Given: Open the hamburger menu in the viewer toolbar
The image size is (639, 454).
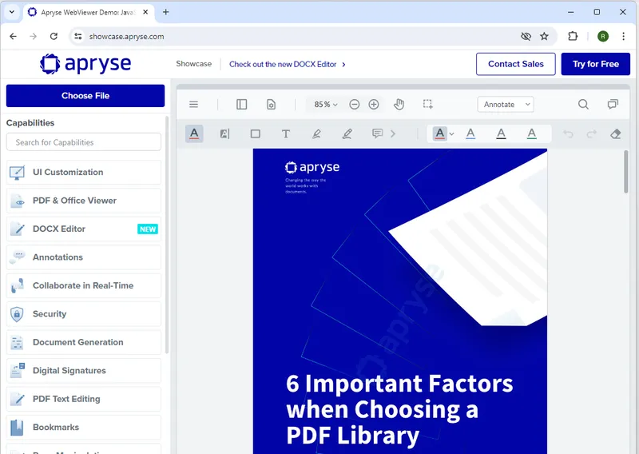Looking at the screenshot, I should (193, 105).
